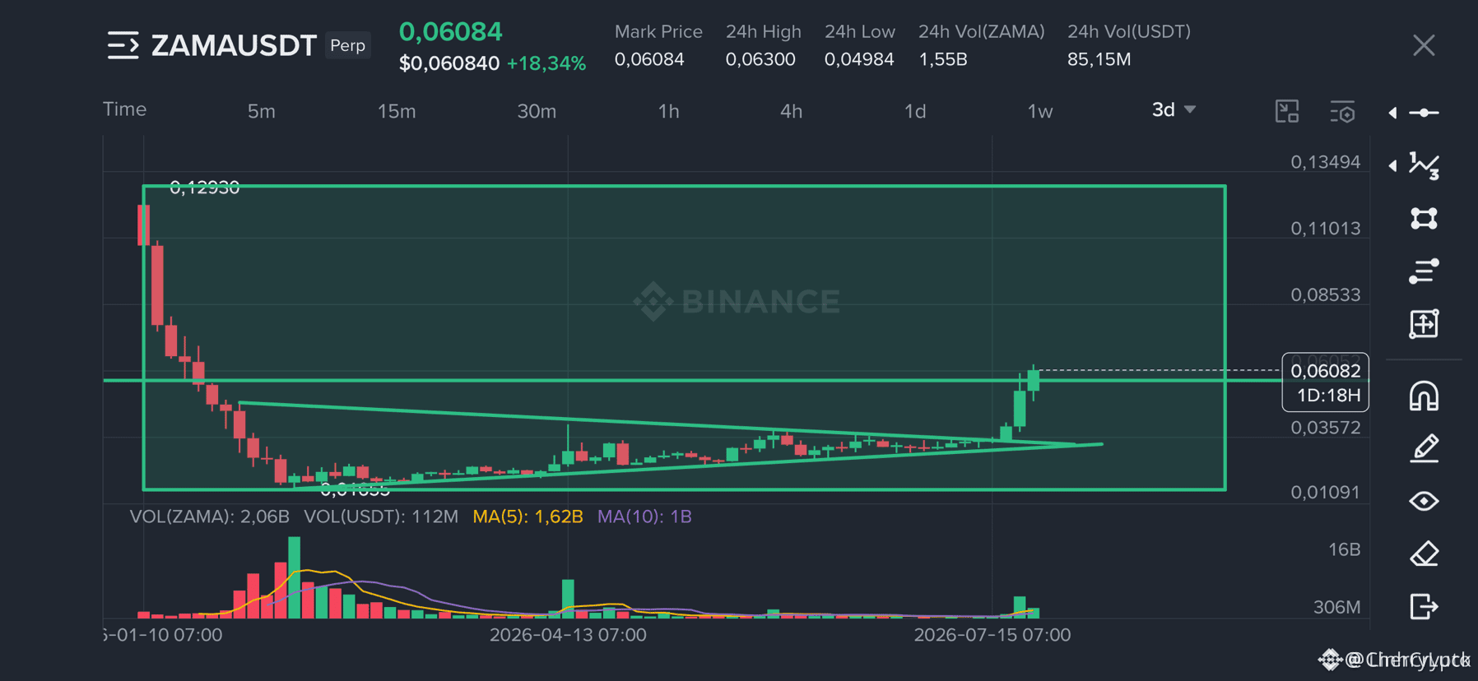
Task: Switch to the Time line chart
Action: 124,109
